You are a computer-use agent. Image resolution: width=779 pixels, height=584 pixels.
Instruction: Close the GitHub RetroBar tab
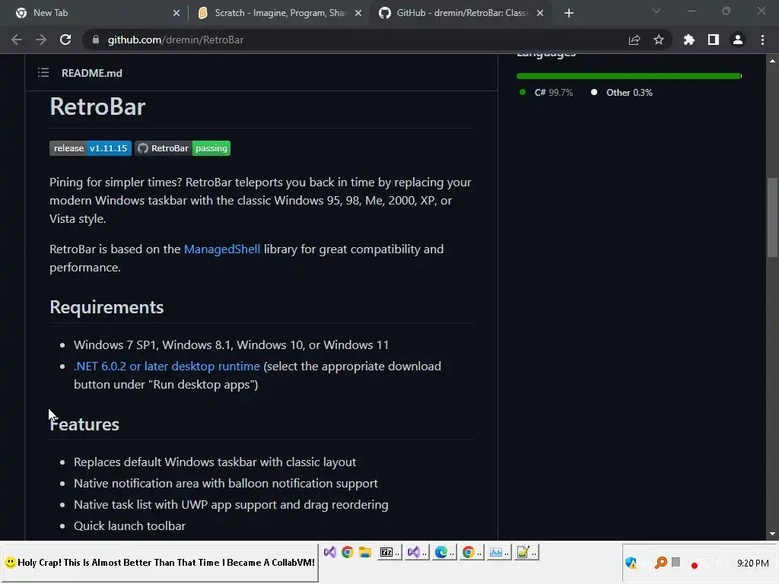click(x=540, y=13)
